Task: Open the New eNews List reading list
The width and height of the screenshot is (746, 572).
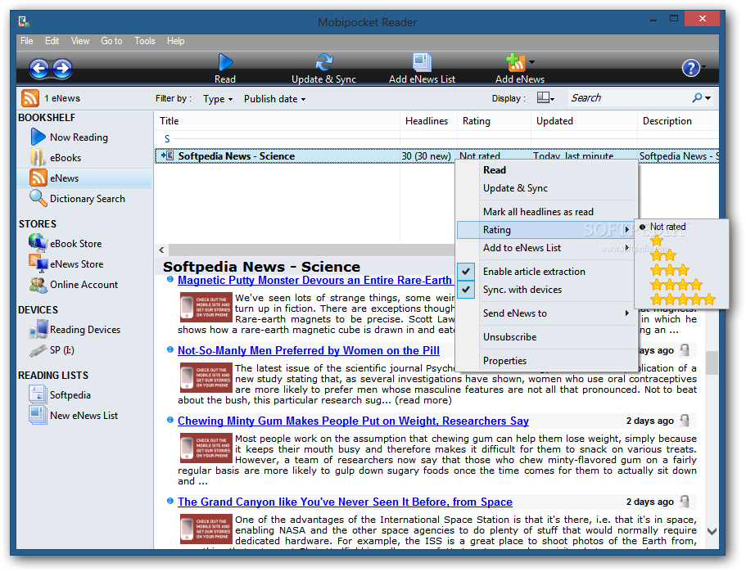Action: click(x=73, y=415)
